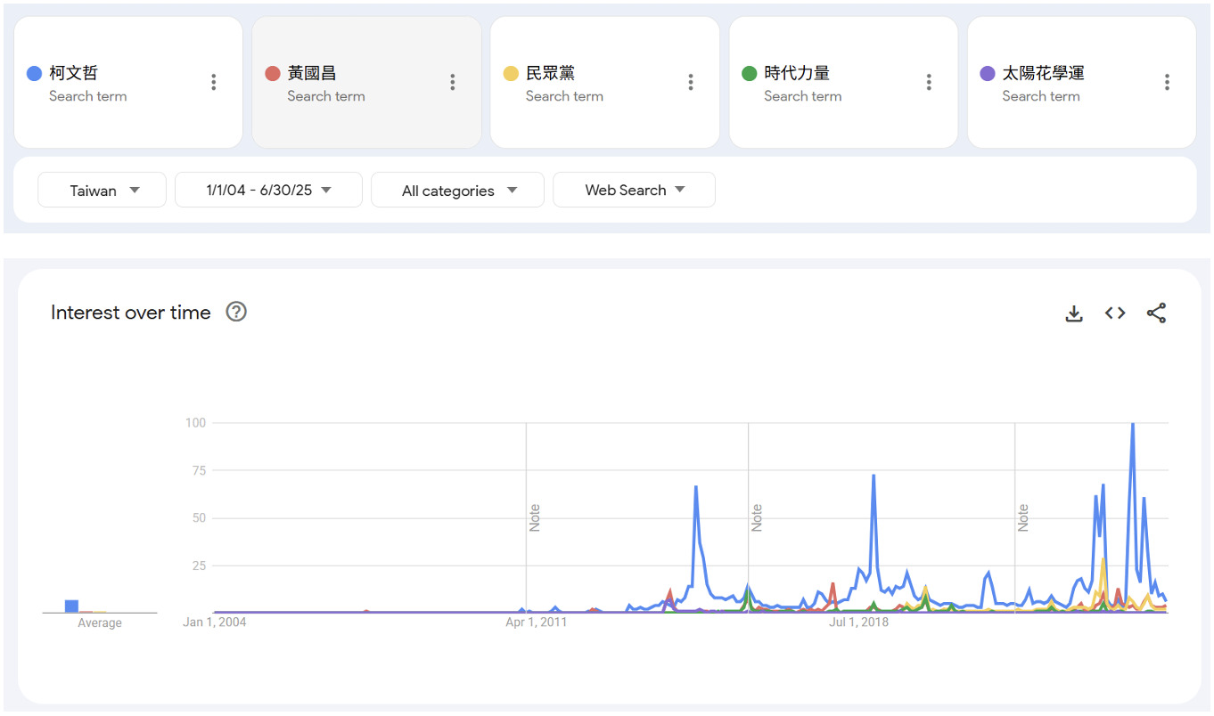Image resolution: width=1214 pixels, height=716 pixels.
Task: Click the Note marker near Apr 1, 2011
Action: click(535, 518)
